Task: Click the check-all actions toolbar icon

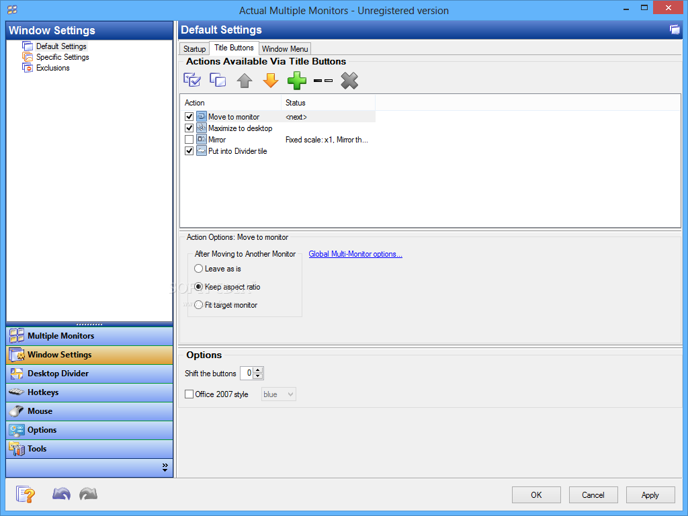Action: [191, 81]
